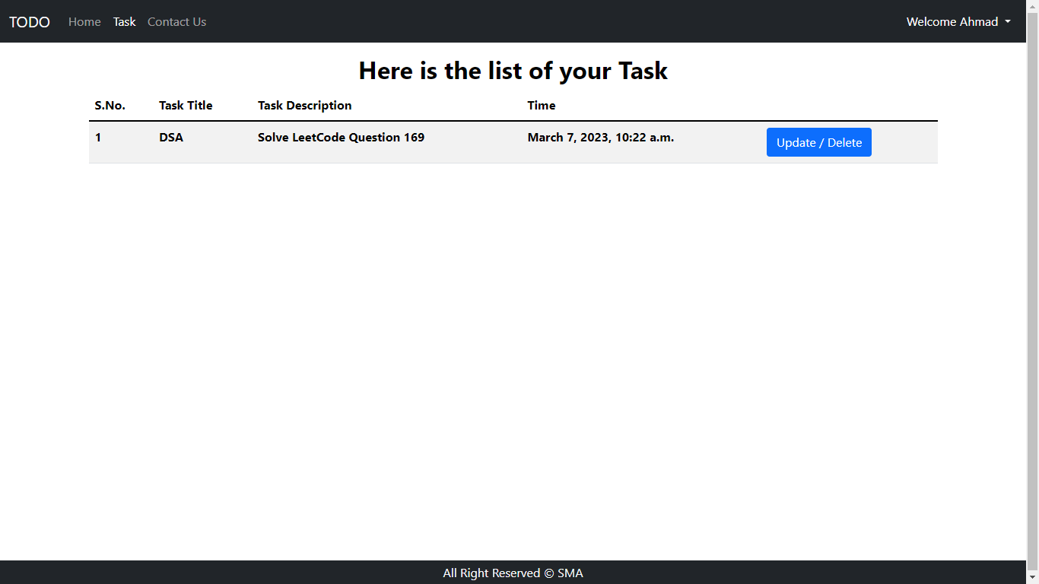
Task: Click 'Solve LeetCode Question 169' description
Action: (341, 138)
